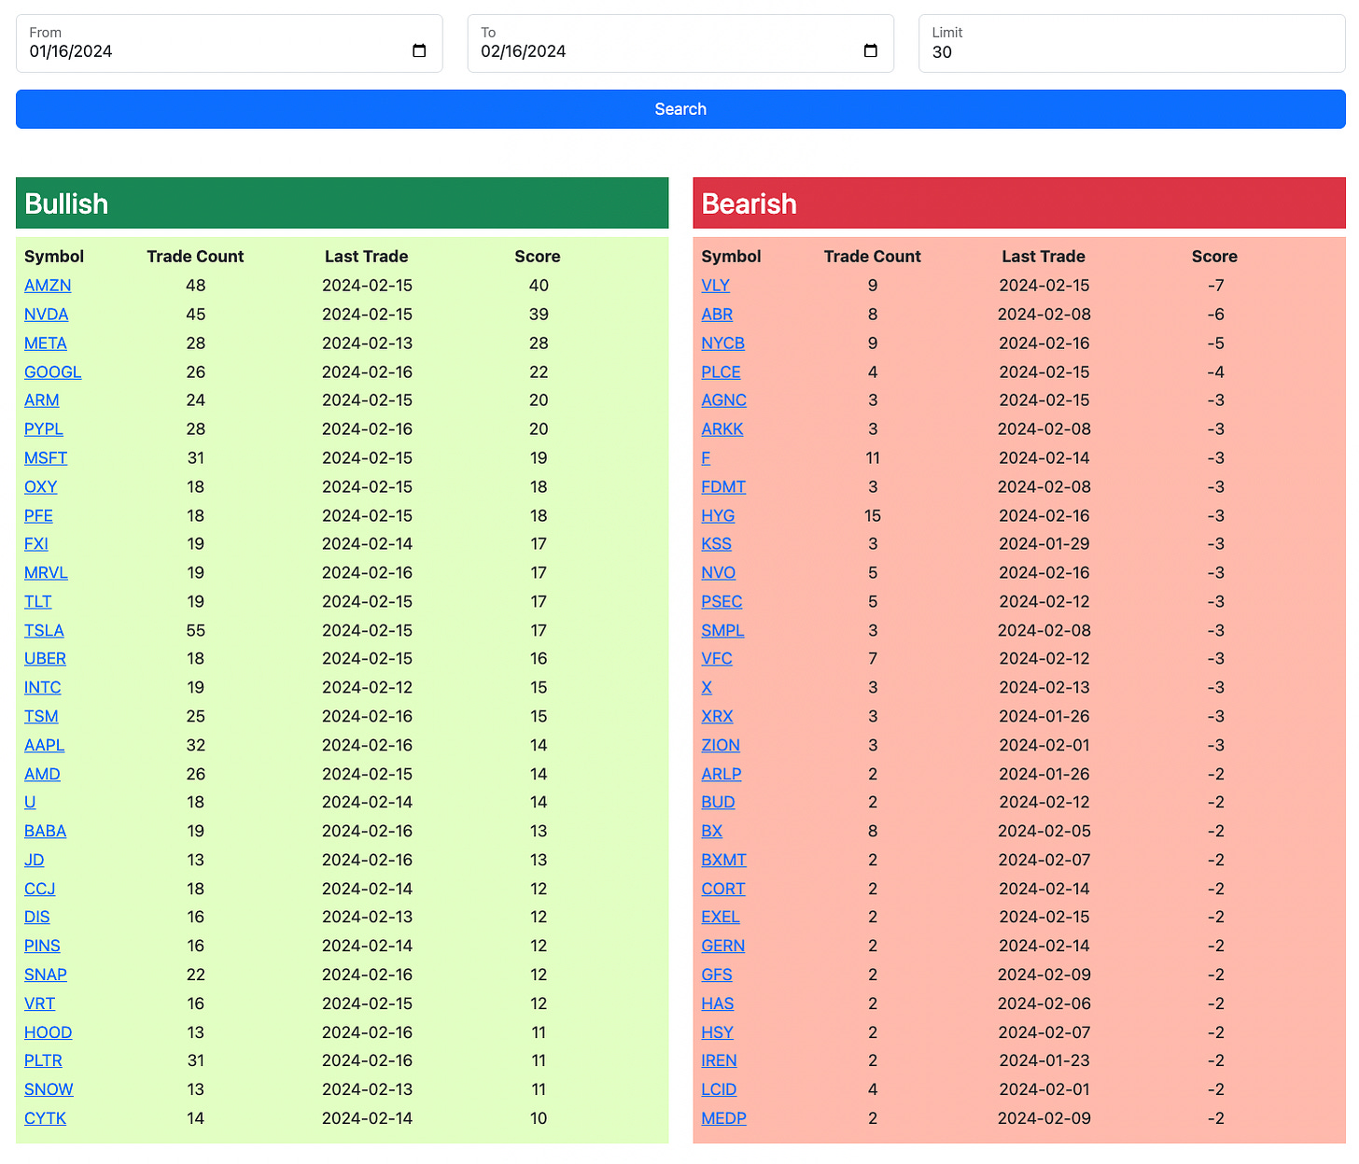Open the BABA symbol link
Image resolution: width=1359 pixels, height=1164 pixels.
coord(46,832)
